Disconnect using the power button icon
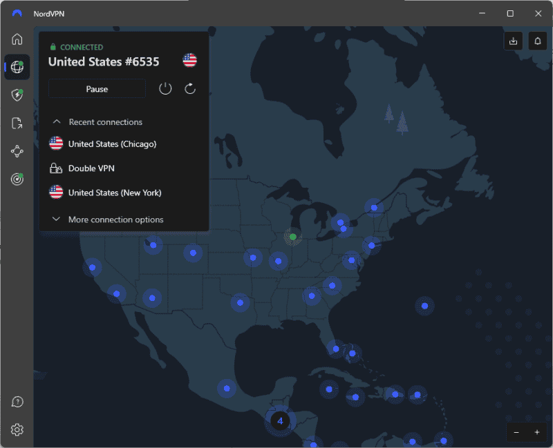The height and width of the screenshot is (448, 553). pos(165,88)
